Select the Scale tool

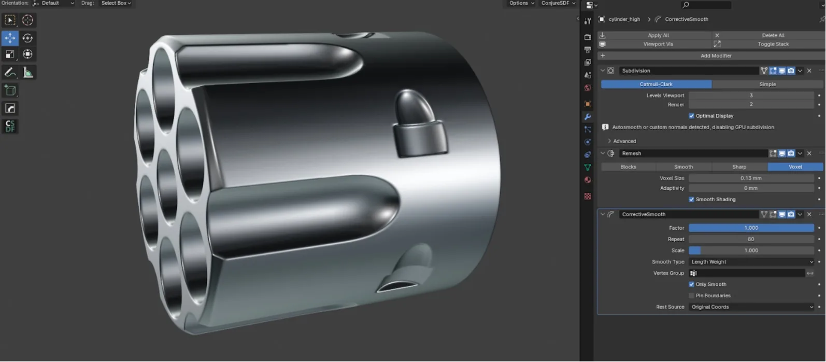10,54
